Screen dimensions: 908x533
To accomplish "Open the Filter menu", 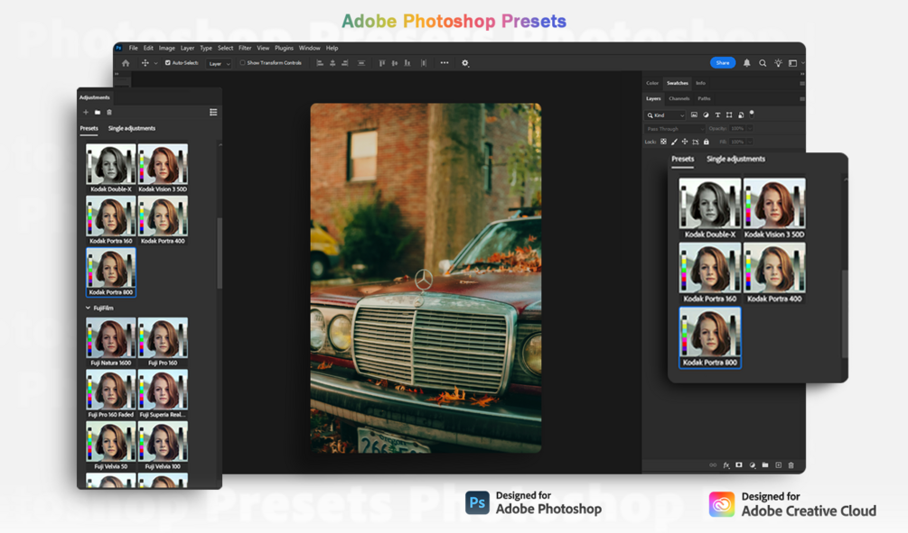I will [245, 48].
